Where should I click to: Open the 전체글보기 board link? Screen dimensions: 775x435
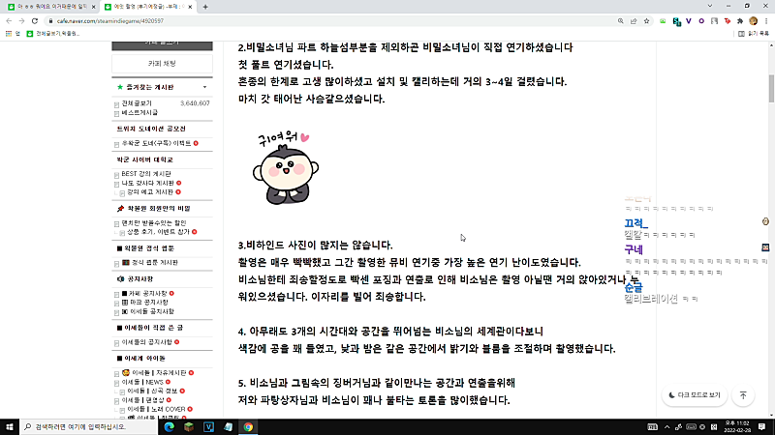coord(137,103)
